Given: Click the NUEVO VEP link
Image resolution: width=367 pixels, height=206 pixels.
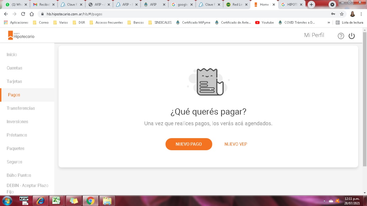Looking at the screenshot, I should (x=236, y=144).
